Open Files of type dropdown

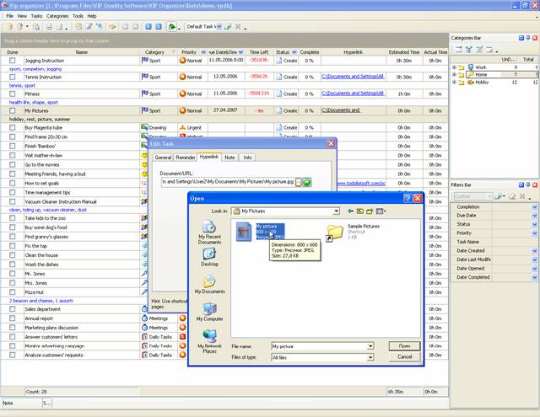tap(370, 357)
